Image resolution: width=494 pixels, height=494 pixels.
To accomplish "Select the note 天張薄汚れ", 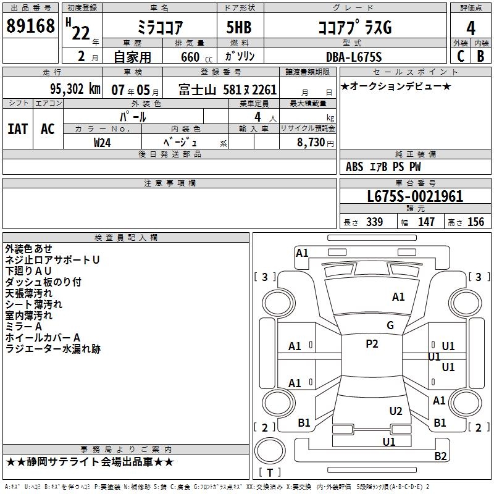I will tap(28, 293).
